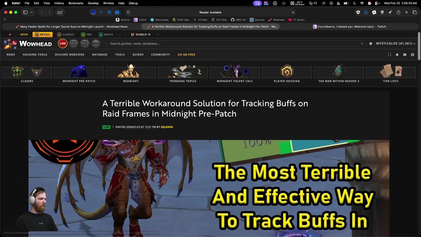Open the GUIDES menu
Image resolution: width=421 pixels, height=237 pixels.
pos(138,55)
